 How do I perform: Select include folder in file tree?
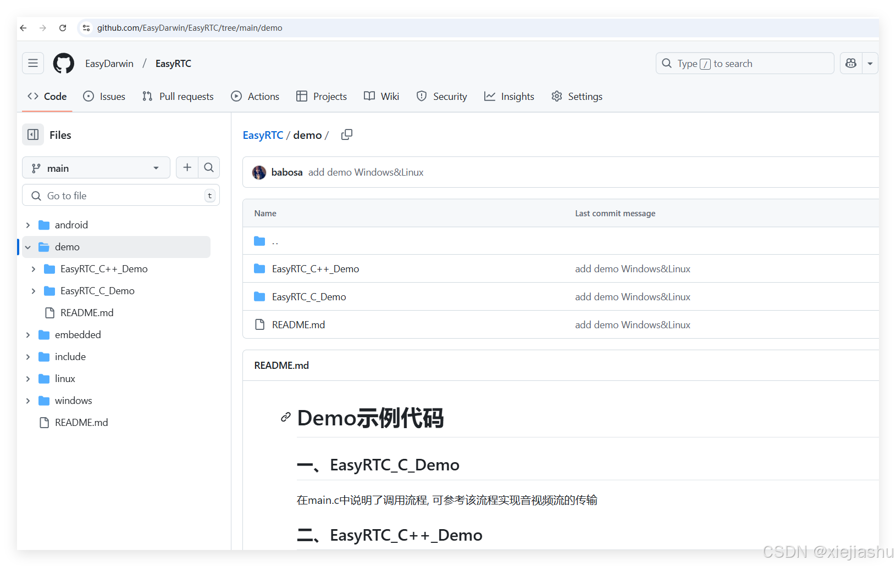point(70,357)
